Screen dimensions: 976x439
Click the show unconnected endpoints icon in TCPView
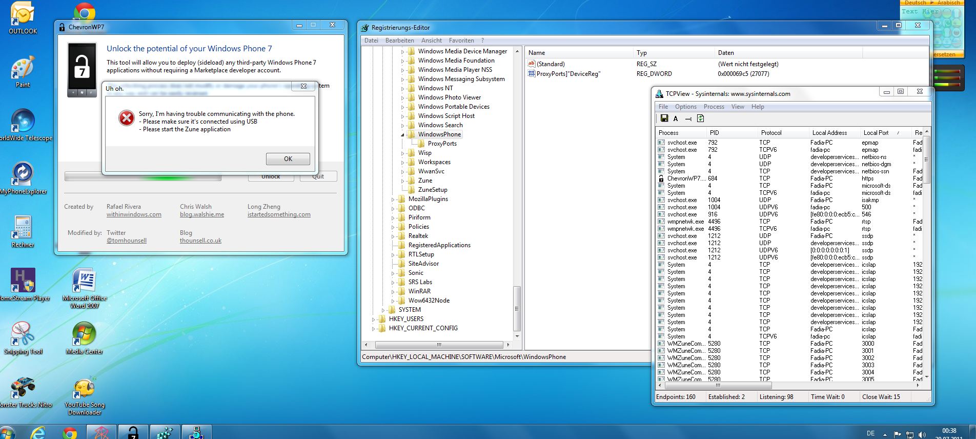point(688,118)
